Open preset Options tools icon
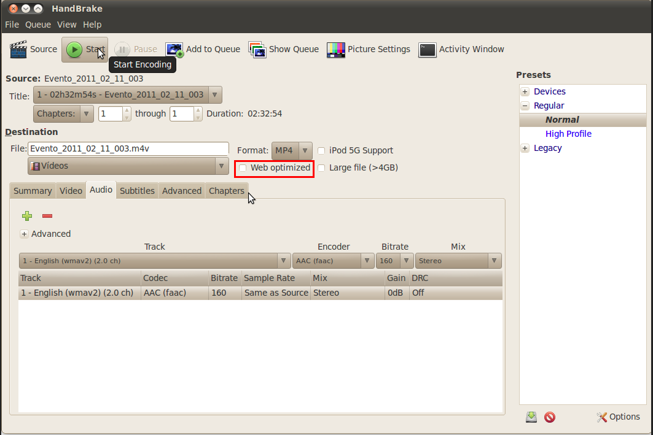 point(601,417)
